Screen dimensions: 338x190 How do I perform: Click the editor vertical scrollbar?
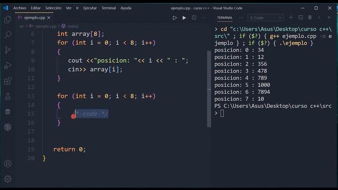tap(209, 89)
